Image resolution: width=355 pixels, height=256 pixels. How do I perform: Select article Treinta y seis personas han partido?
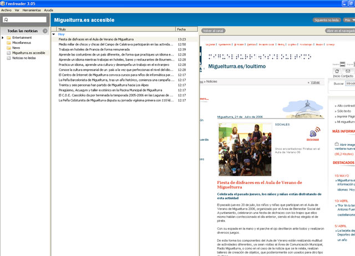pyautogui.click(x=124, y=85)
